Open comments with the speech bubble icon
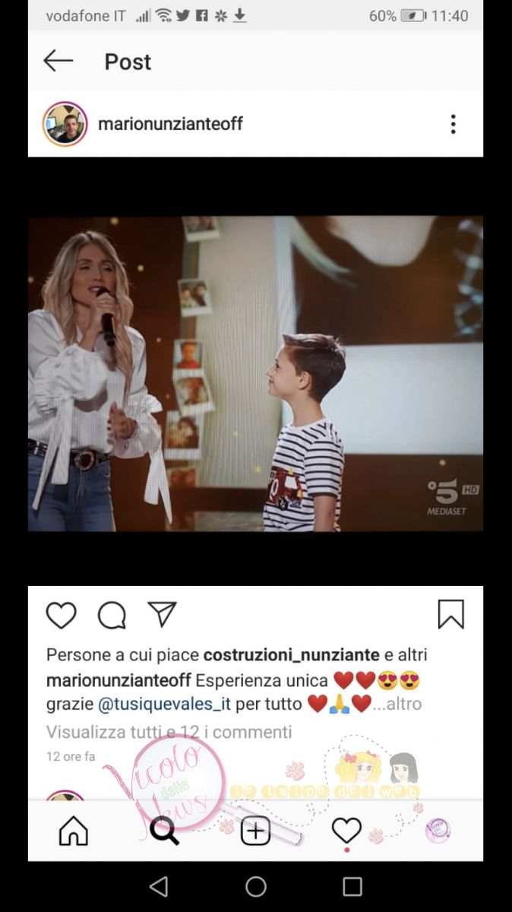This screenshot has height=912, width=512. [x=112, y=615]
